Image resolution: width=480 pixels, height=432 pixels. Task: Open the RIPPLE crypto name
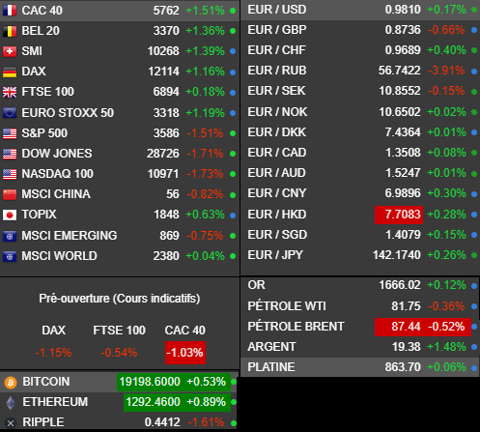click(x=43, y=422)
